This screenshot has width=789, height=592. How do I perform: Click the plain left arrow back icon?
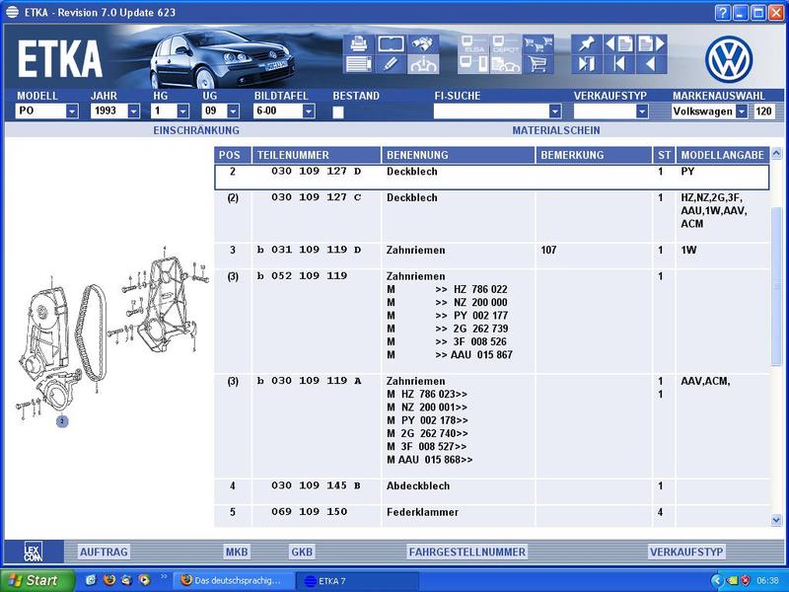651,64
